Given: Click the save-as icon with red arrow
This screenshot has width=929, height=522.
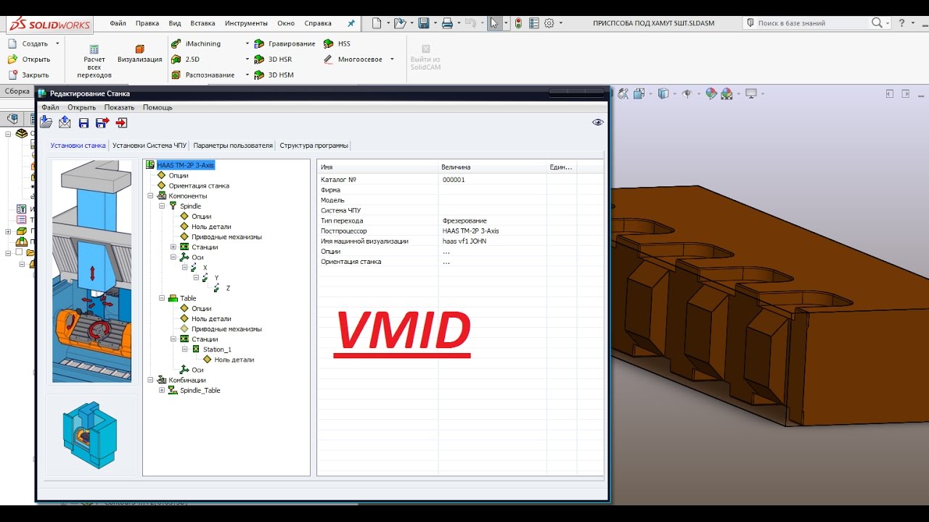Looking at the screenshot, I should [x=102, y=123].
